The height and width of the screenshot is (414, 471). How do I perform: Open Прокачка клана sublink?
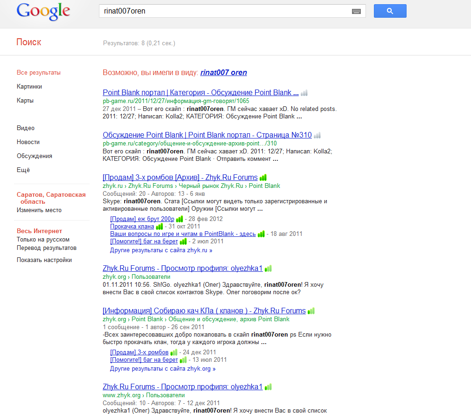click(x=132, y=227)
